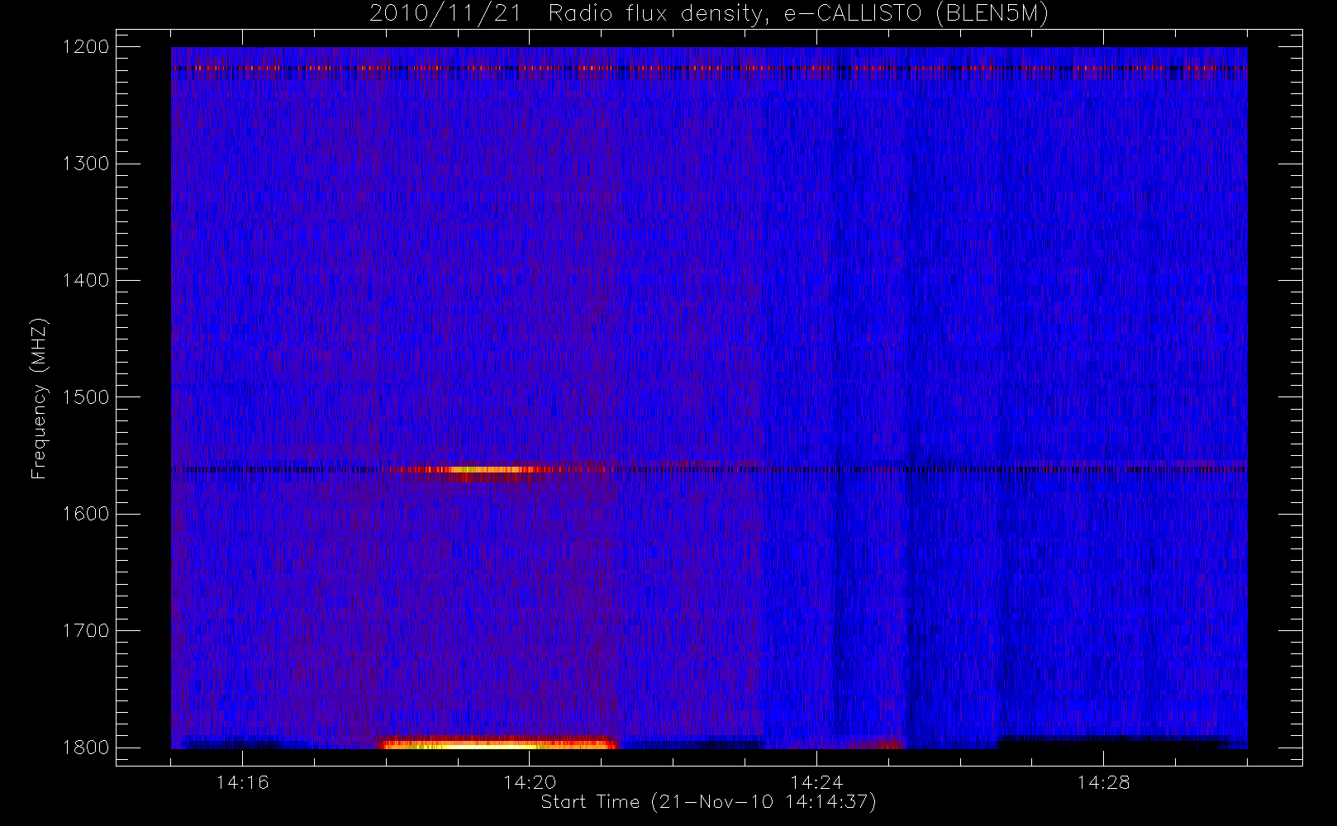The height and width of the screenshot is (826, 1337).
Task: Click the 1600 frequency tick label
Action: pyautogui.click(x=86, y=514)
